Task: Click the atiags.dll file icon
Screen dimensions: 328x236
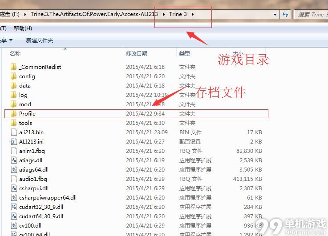Action: [x=14, y=160]
